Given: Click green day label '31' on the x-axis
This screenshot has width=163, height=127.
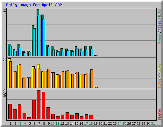Looking at the screenshot, I should click(153, 124).
